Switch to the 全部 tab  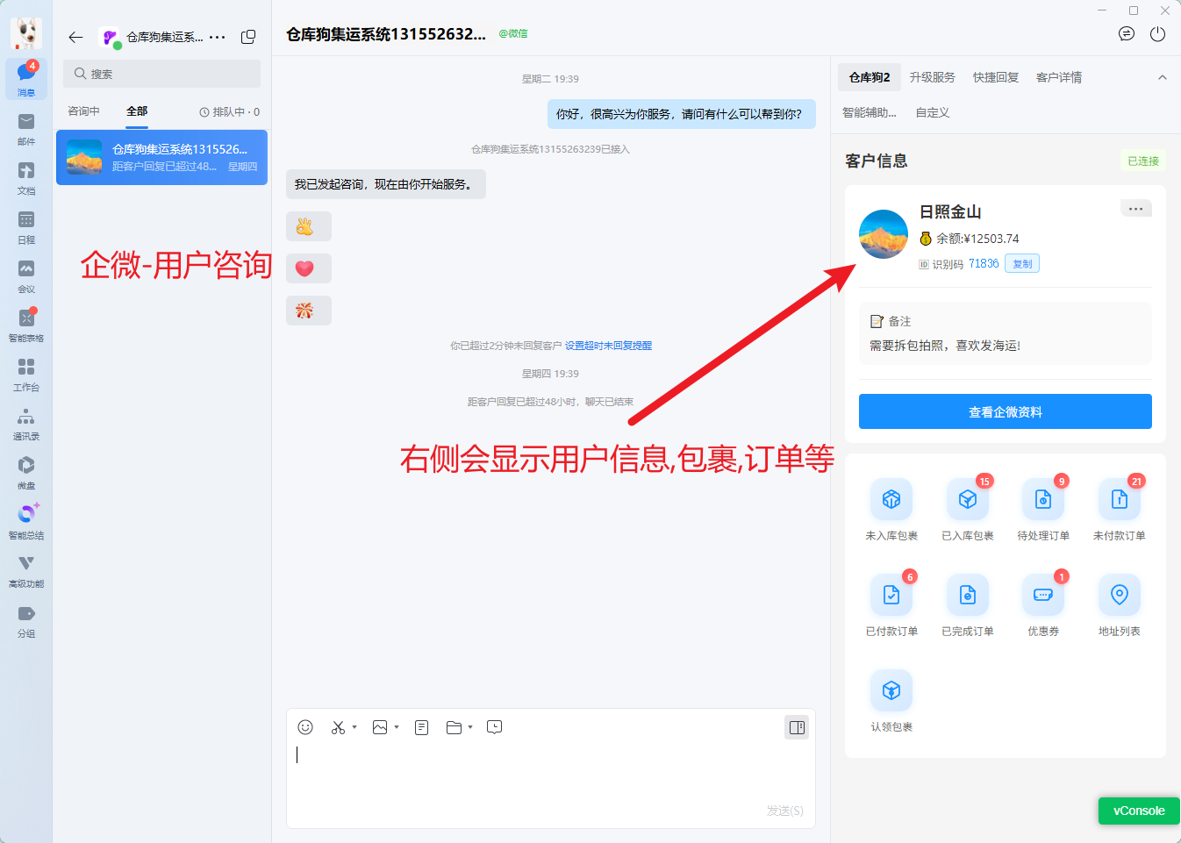[137, 111]
